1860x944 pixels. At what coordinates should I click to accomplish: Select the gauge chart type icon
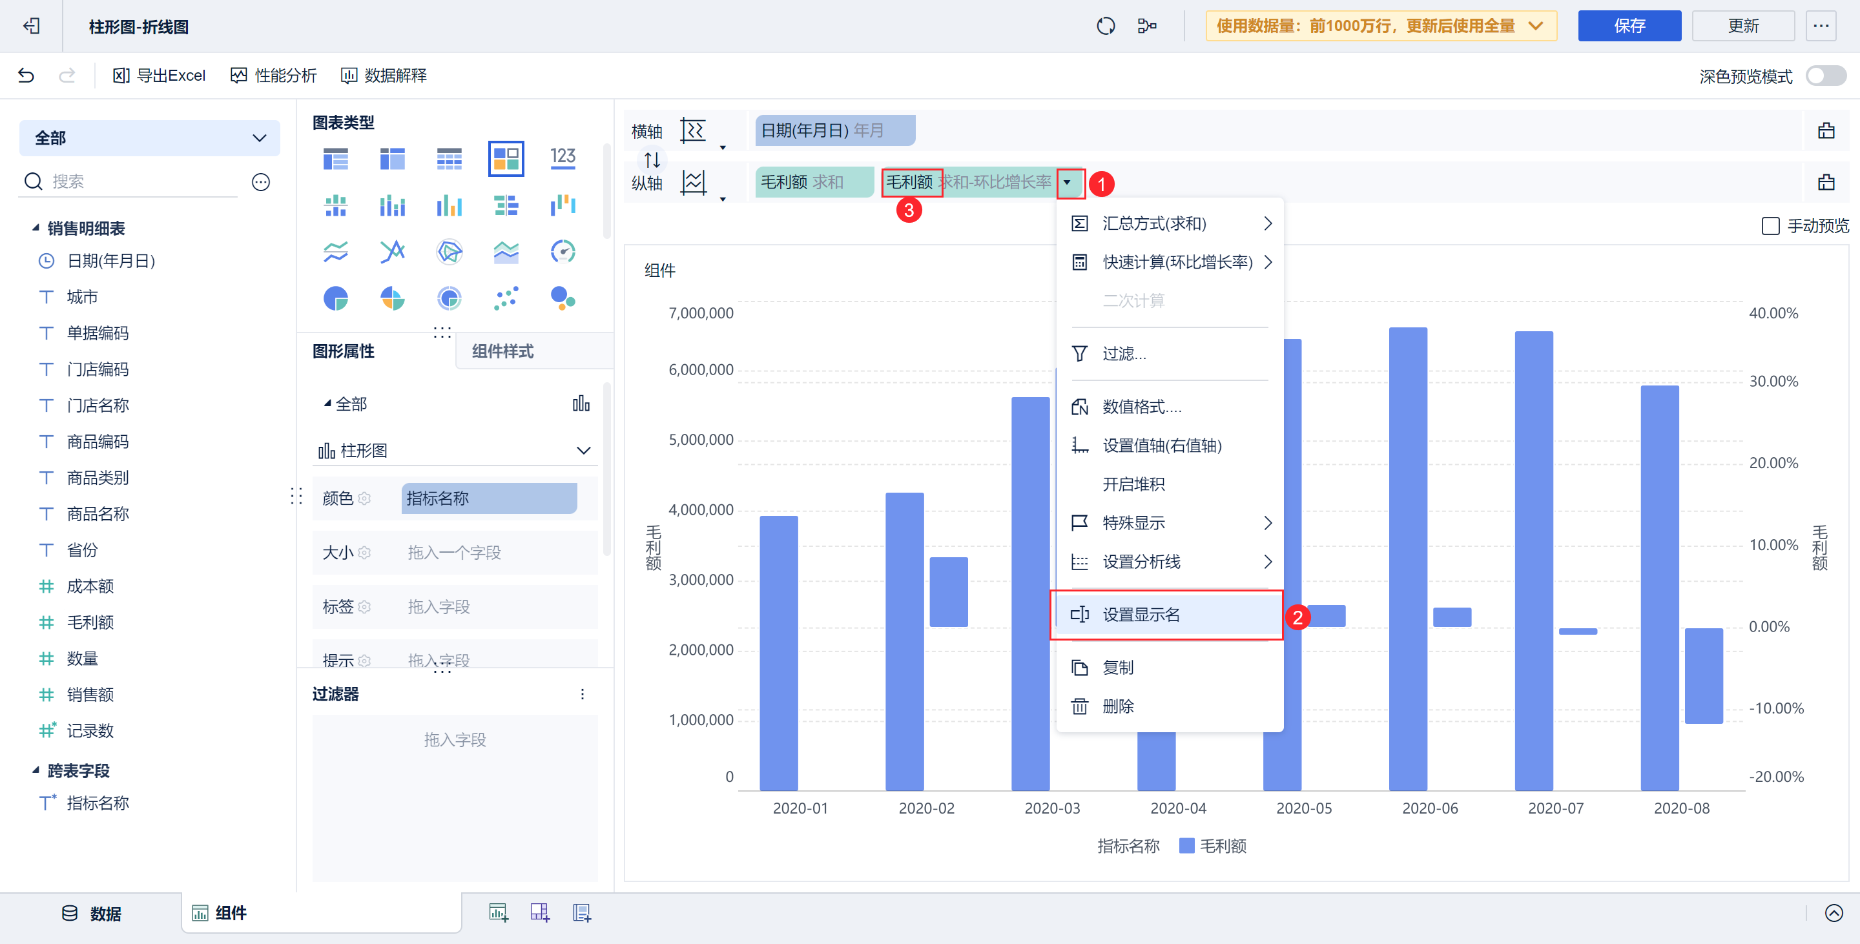(563, 252)
